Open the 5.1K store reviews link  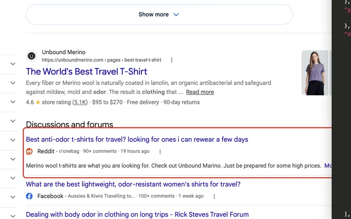(x=80, y=102)
